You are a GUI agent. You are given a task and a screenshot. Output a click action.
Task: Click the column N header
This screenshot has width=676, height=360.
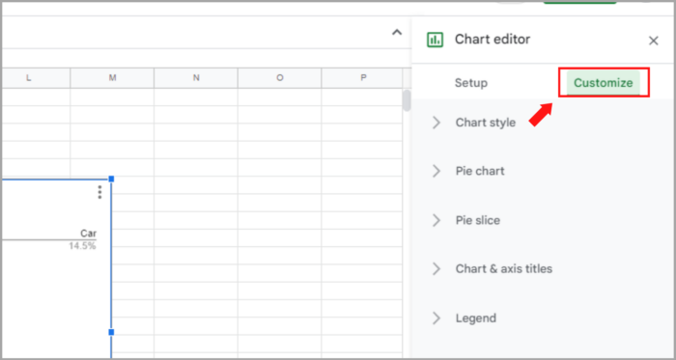coord(196,78)
